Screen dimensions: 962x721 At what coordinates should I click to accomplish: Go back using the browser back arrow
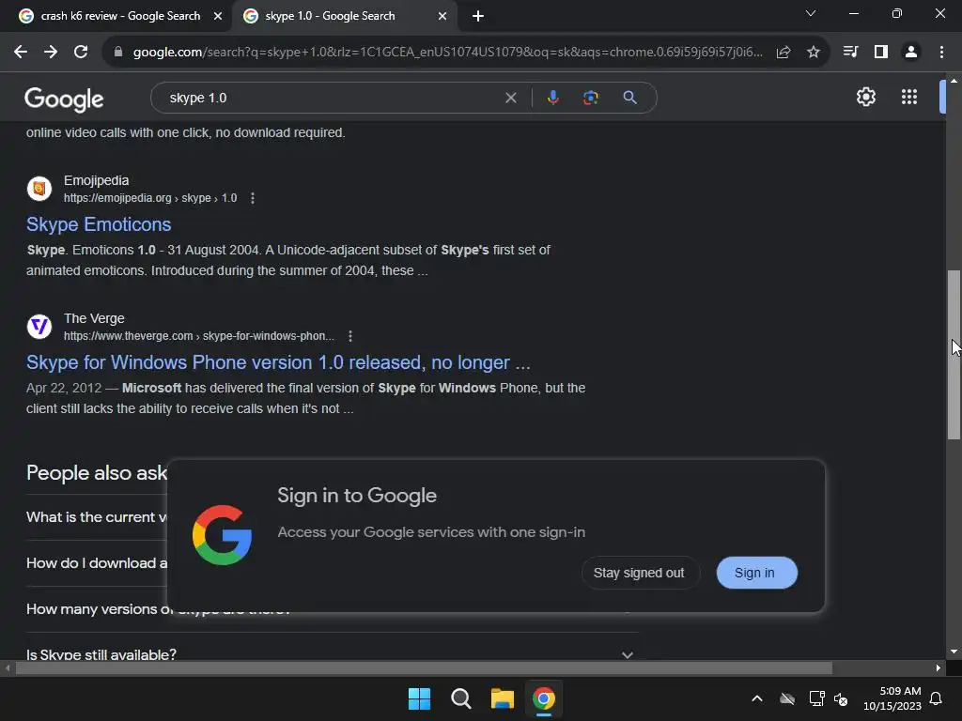coord(21,53)
